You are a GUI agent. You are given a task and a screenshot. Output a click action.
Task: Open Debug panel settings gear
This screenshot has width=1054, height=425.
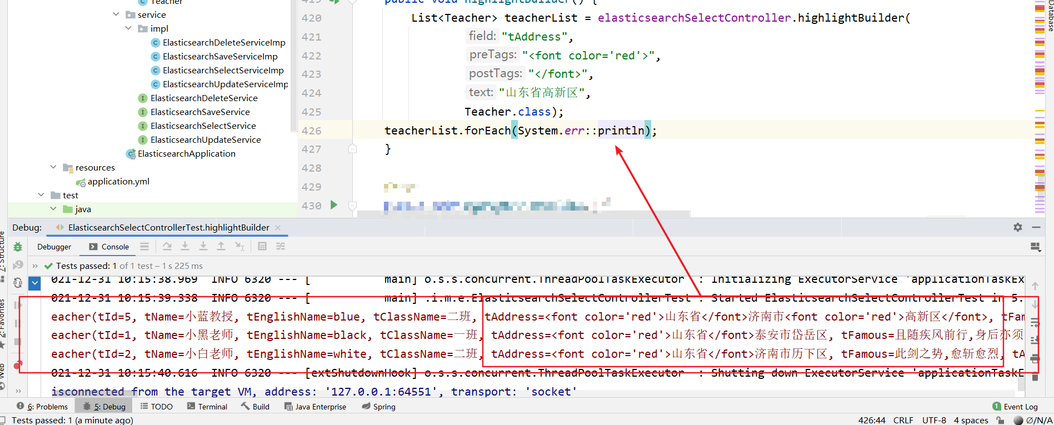[x=1018, y=227]
